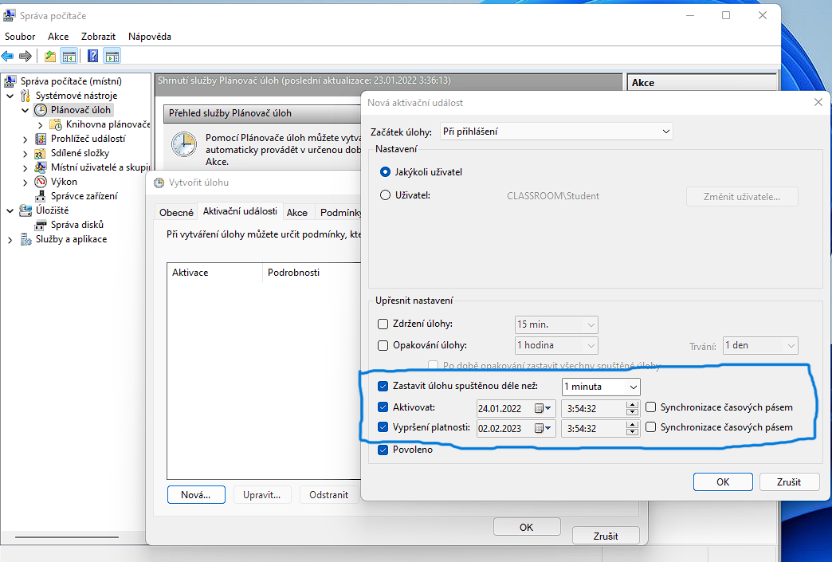Open calendar picker for Aktivovat date

tap(544, 407)
